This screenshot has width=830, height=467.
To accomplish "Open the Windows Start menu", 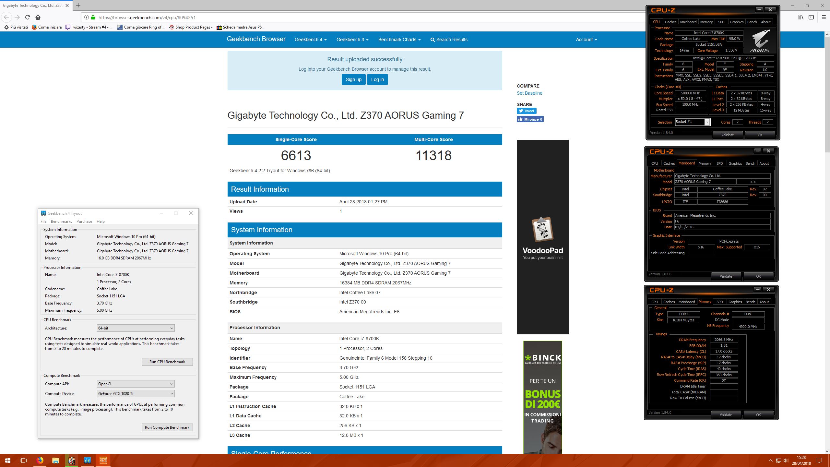I will pyautogui.click(x=8, y=461).
